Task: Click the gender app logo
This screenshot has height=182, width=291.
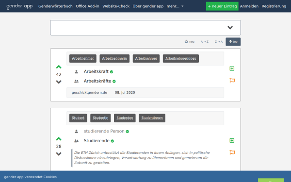Action: tap(19, 6)
